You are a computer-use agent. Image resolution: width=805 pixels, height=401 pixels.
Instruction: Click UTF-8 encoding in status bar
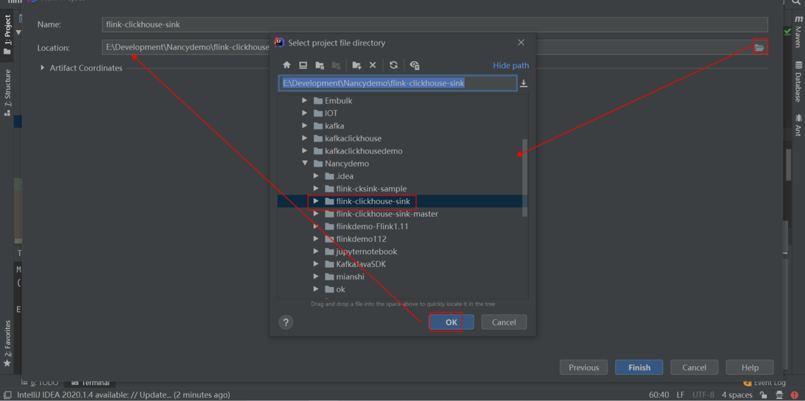(x=703, y=395)
